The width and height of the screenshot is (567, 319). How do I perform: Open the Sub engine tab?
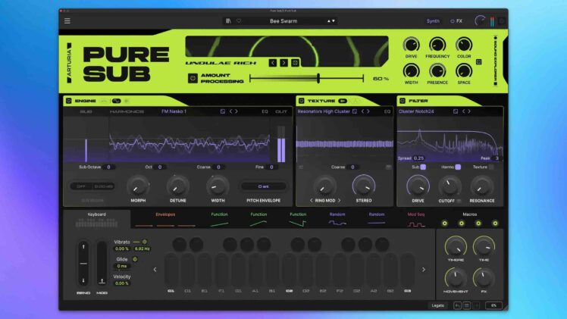pos(86,111)
